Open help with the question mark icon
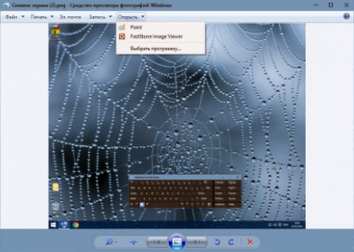 (346, 16)
